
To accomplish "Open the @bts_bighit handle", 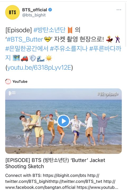I will 34,15.
